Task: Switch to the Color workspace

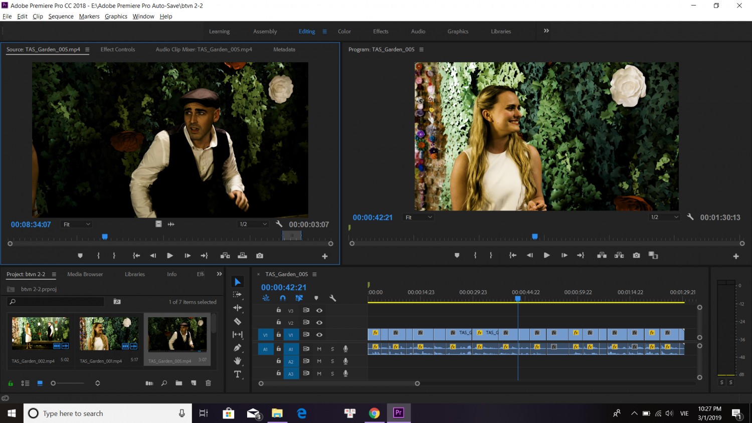Action: (x=344, y=32)
